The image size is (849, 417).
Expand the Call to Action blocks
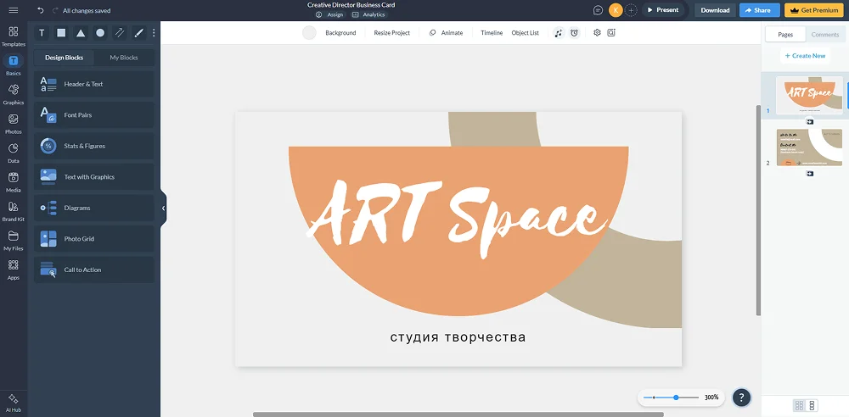94,270
